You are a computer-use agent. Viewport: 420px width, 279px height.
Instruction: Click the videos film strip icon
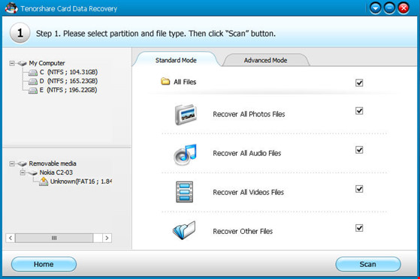[x=184, y=192]
